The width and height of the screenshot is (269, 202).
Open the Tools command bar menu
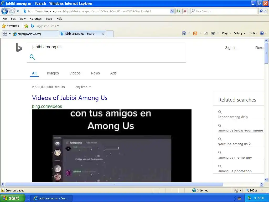coord(253,33)
